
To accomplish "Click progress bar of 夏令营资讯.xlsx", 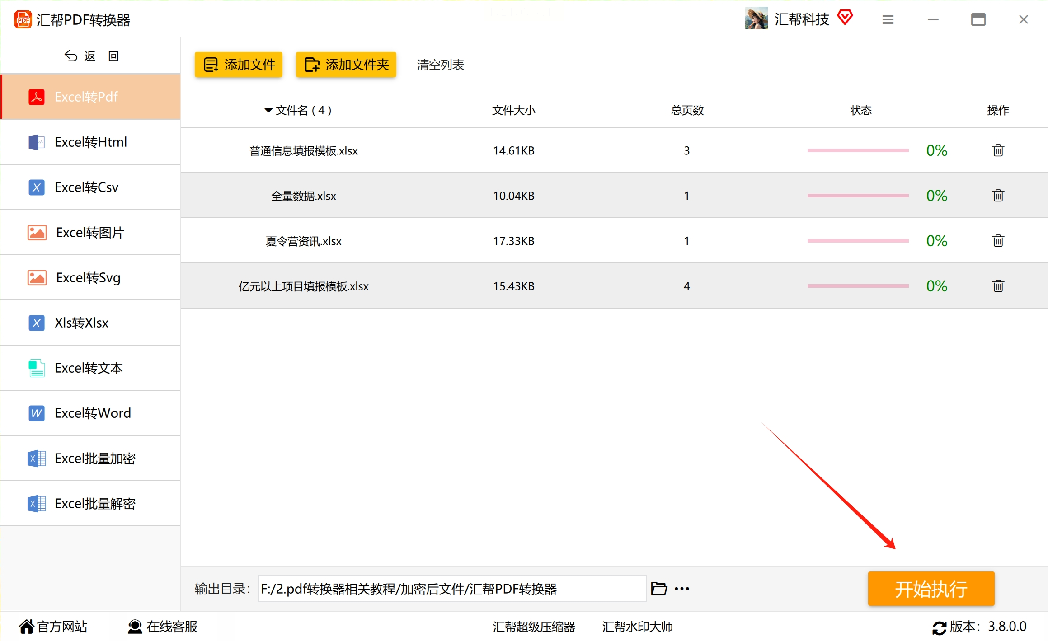I will click(858, 241).
